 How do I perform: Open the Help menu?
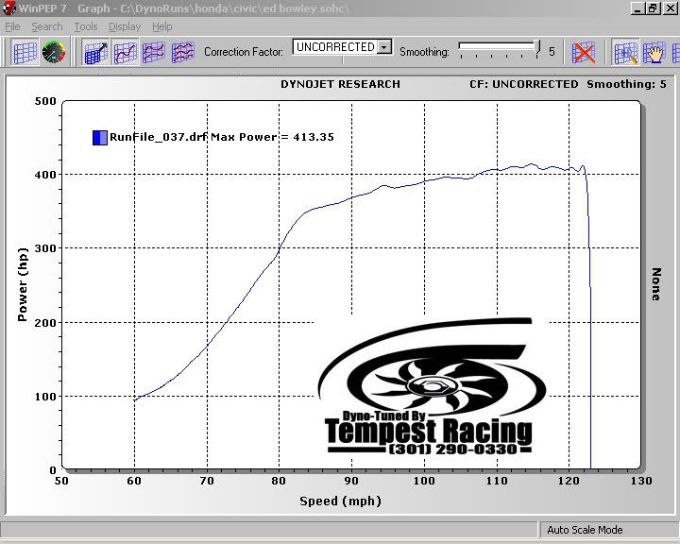click(x=161, y=26)
